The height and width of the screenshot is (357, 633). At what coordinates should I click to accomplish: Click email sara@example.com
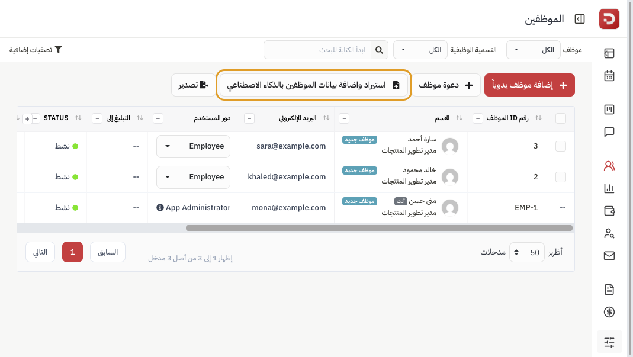pyautogui.click(x=291, y=146)
